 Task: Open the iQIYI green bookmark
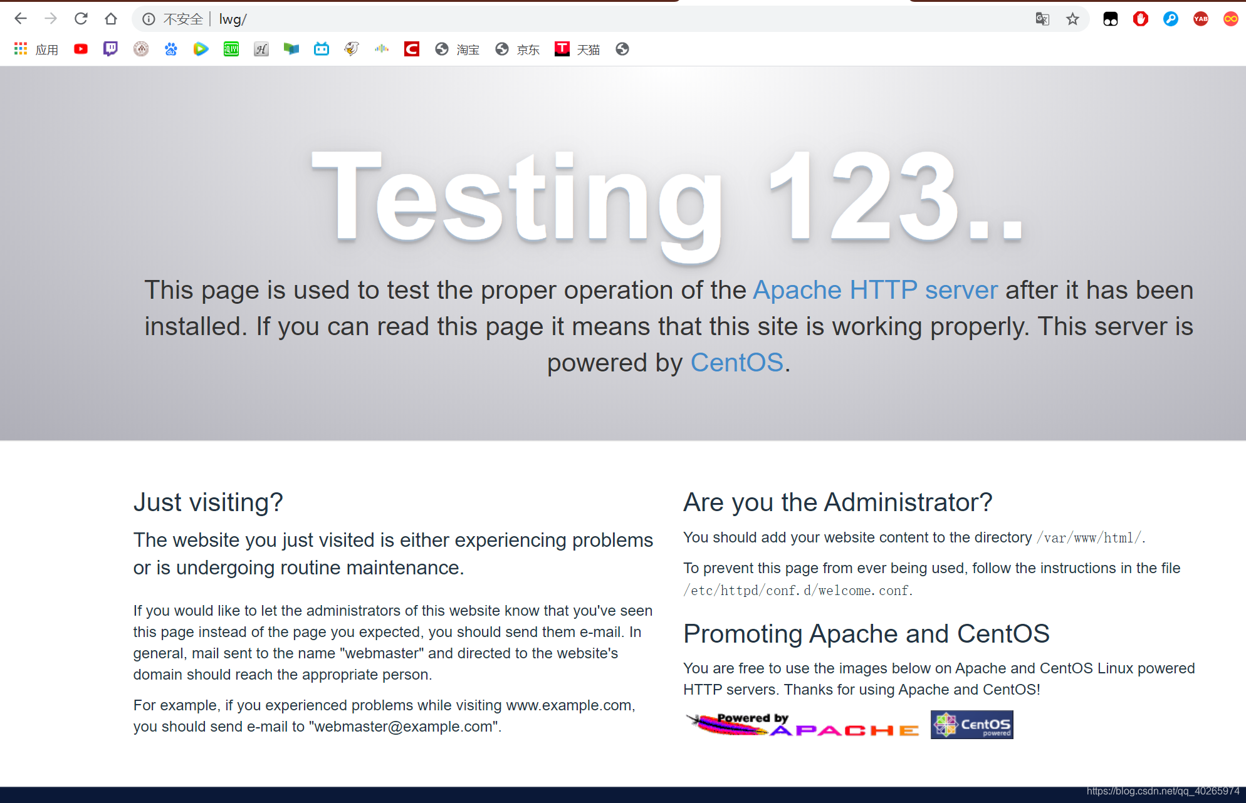pos(231,49)
